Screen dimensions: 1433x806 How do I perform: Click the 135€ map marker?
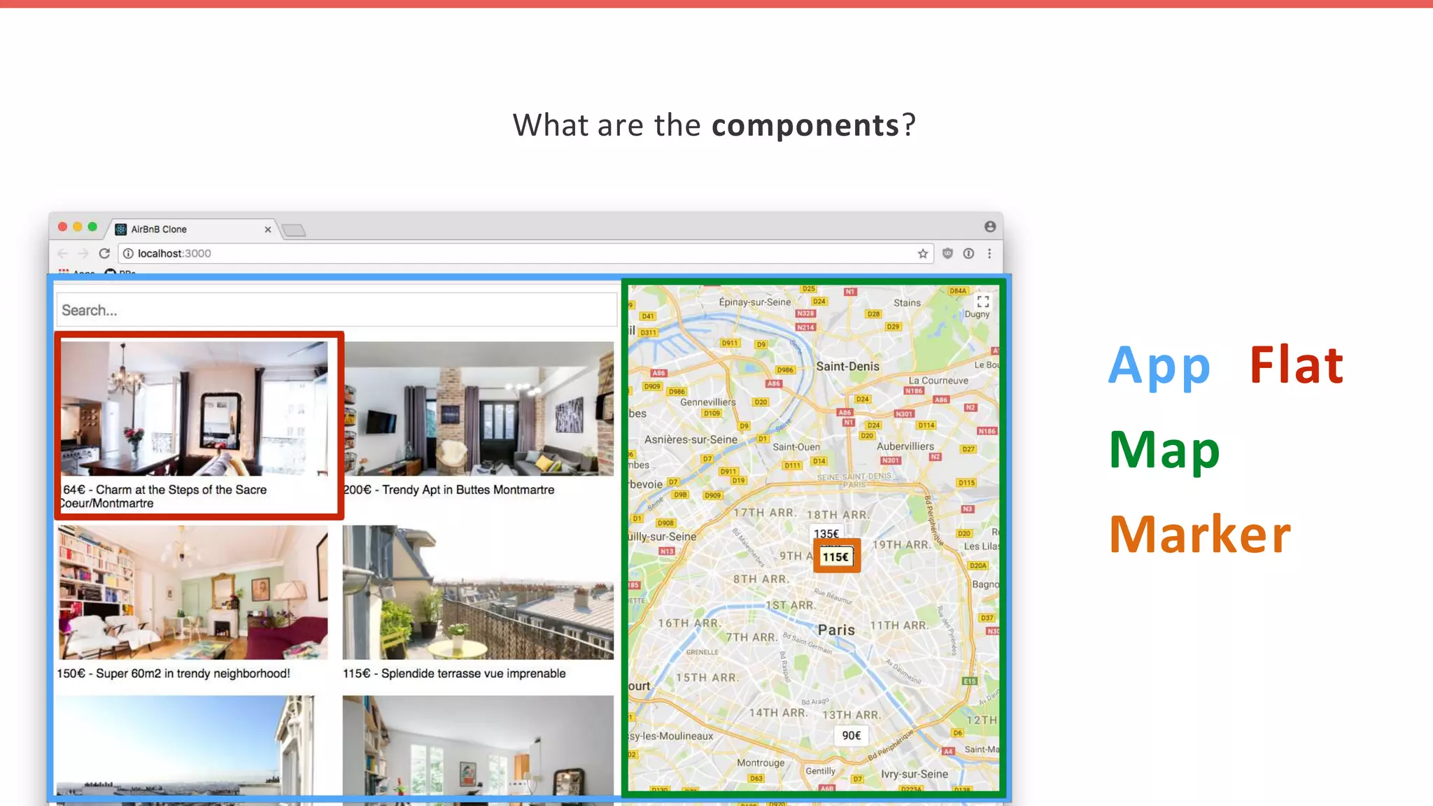(826, 534)
